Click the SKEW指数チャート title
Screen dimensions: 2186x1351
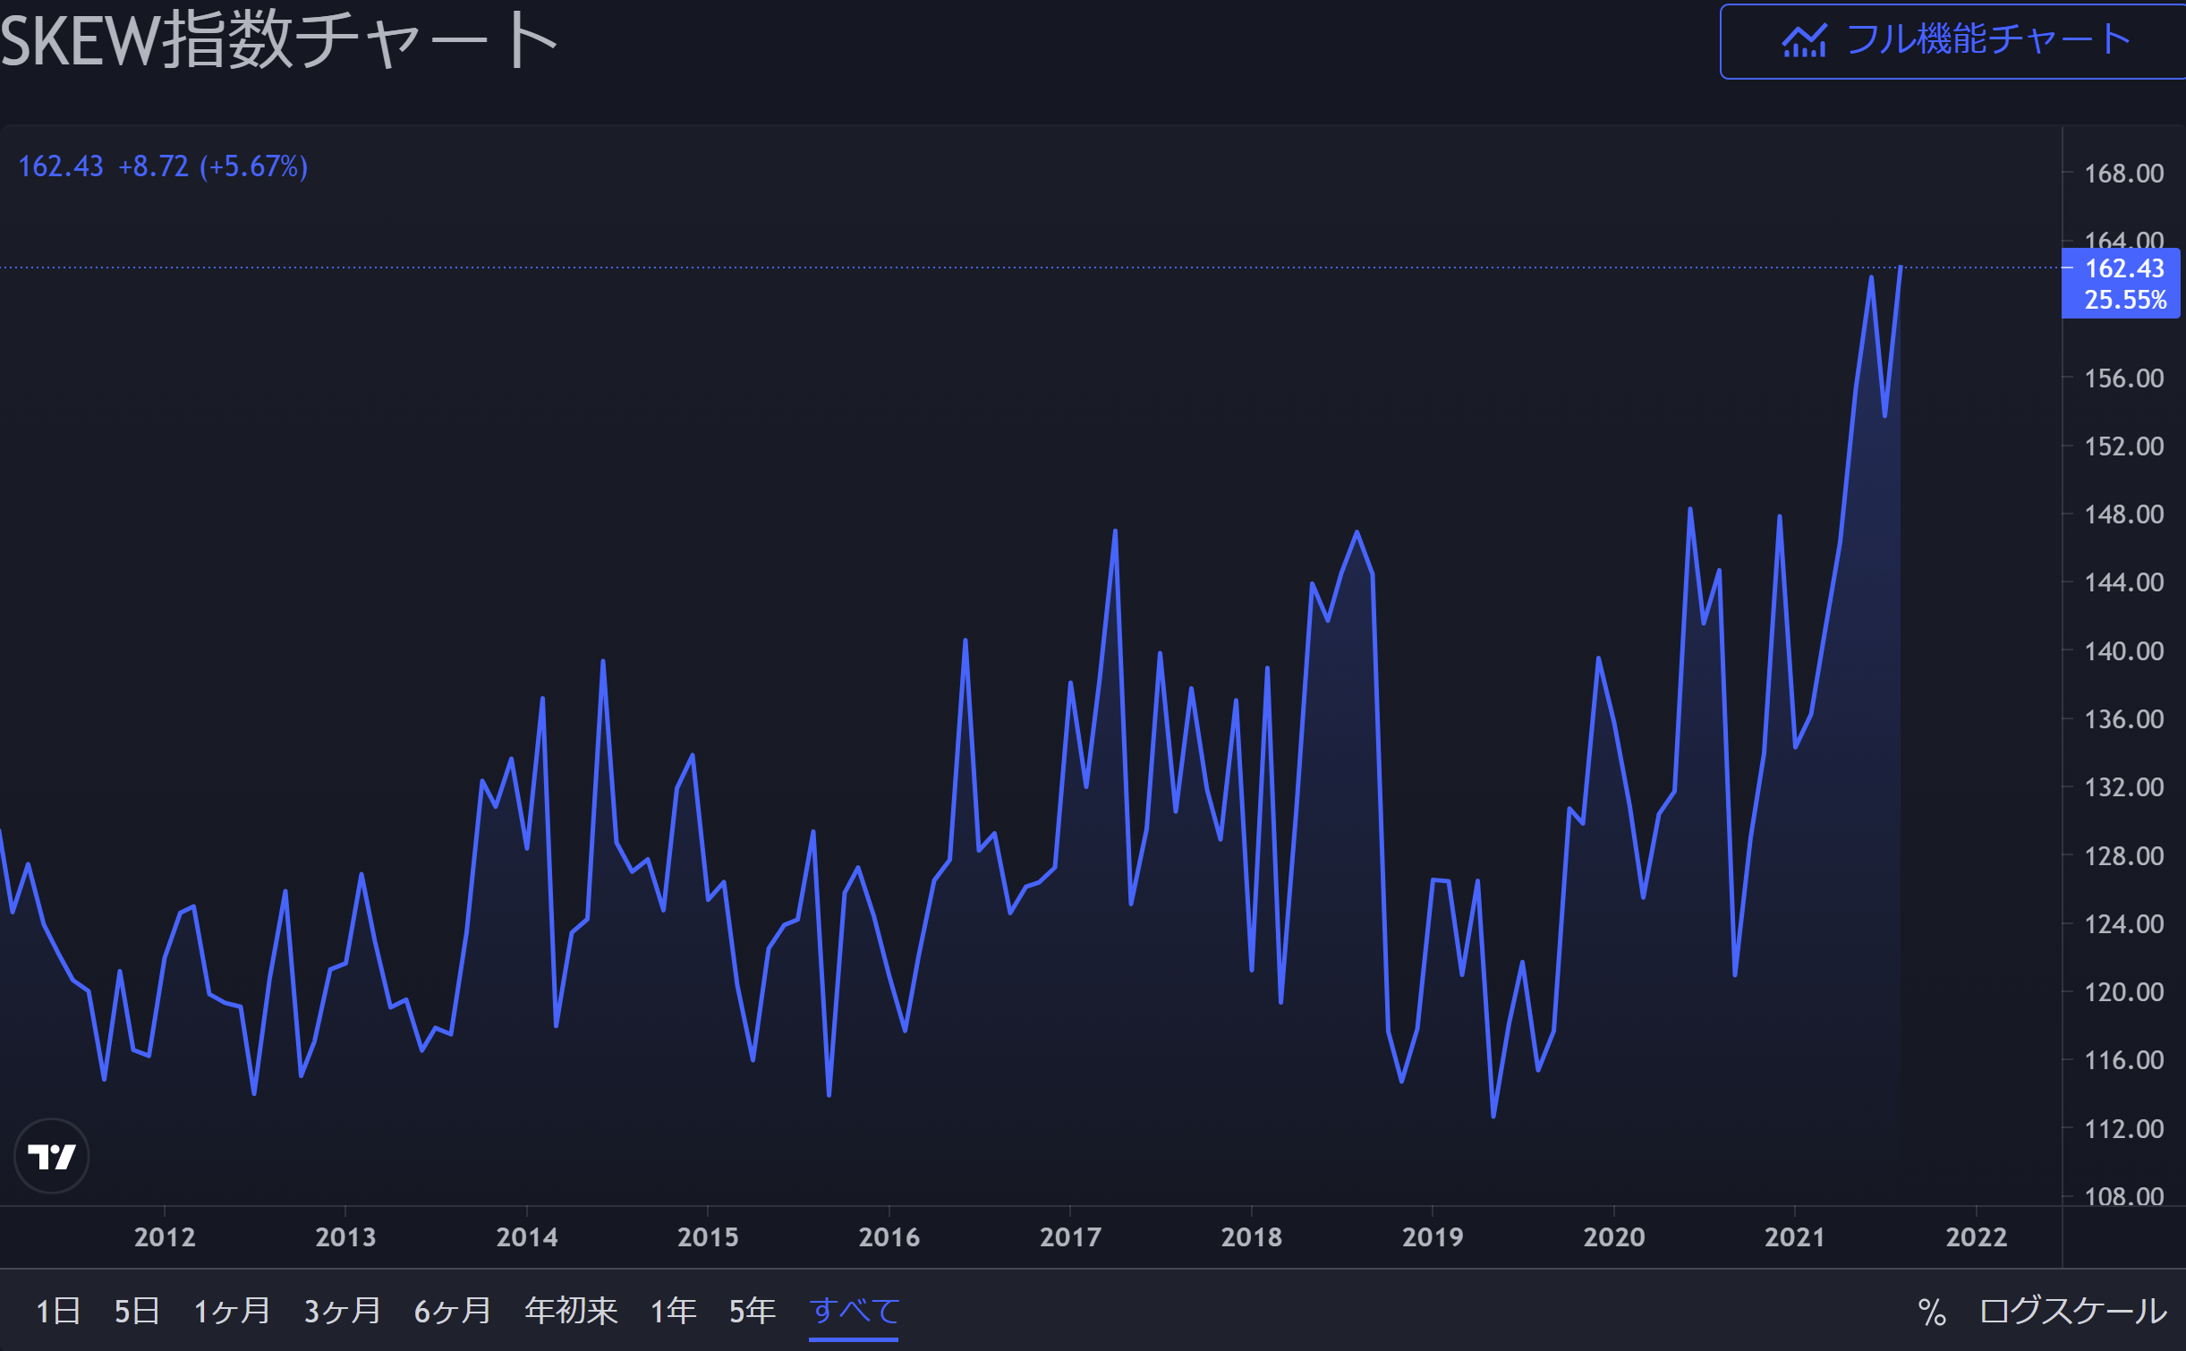point(279,41)
